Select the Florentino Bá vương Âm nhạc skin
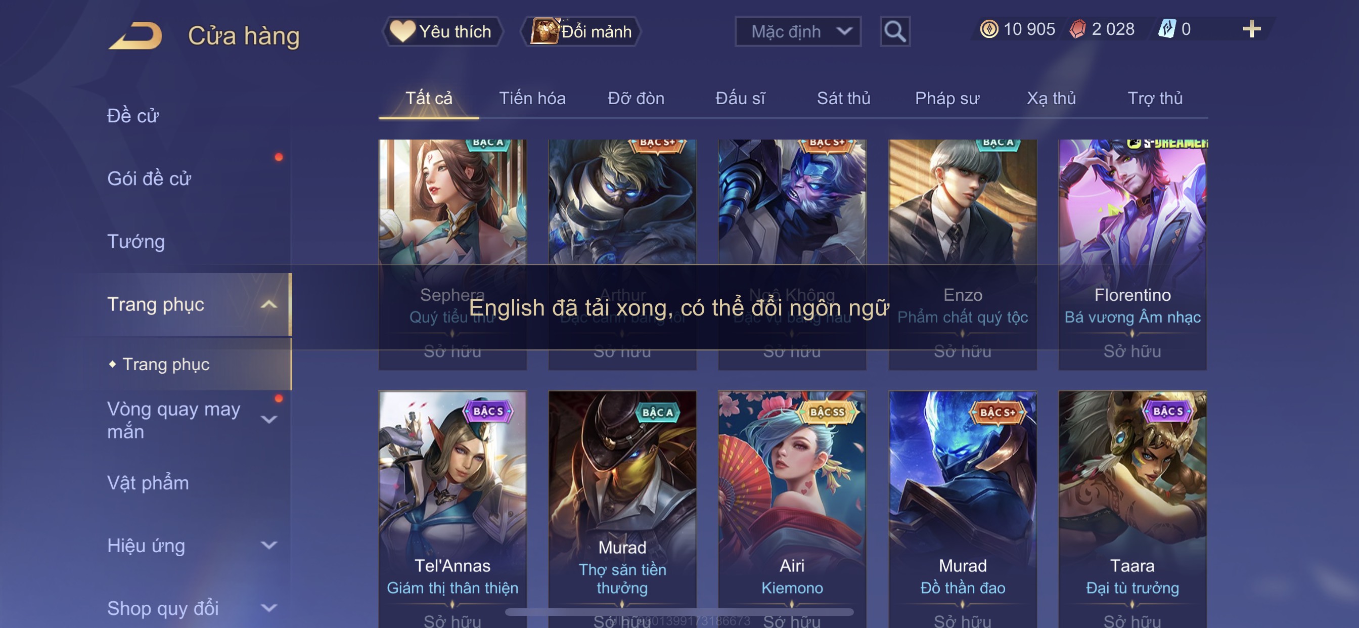This screenshot has height=628, width=1359. [1132, 254]
